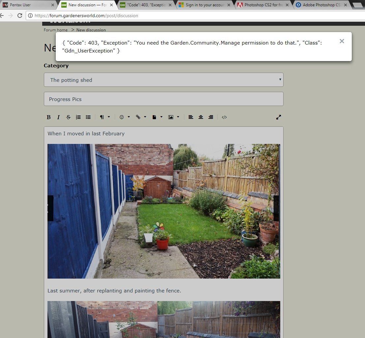The width and height of the screenshot is (365, 338).
Task: Expand image options dropdown arrow
Action: click(178, 117)
